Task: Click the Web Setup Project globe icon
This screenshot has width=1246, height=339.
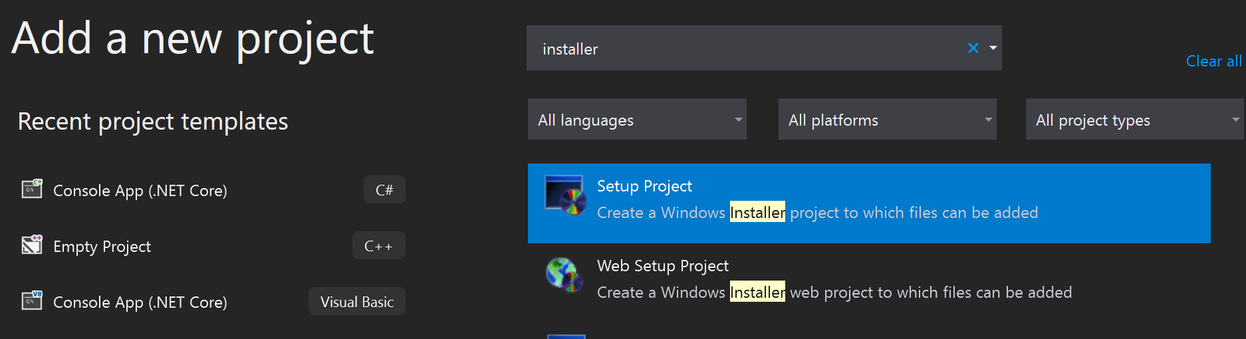Action: [x=564, y=275]
